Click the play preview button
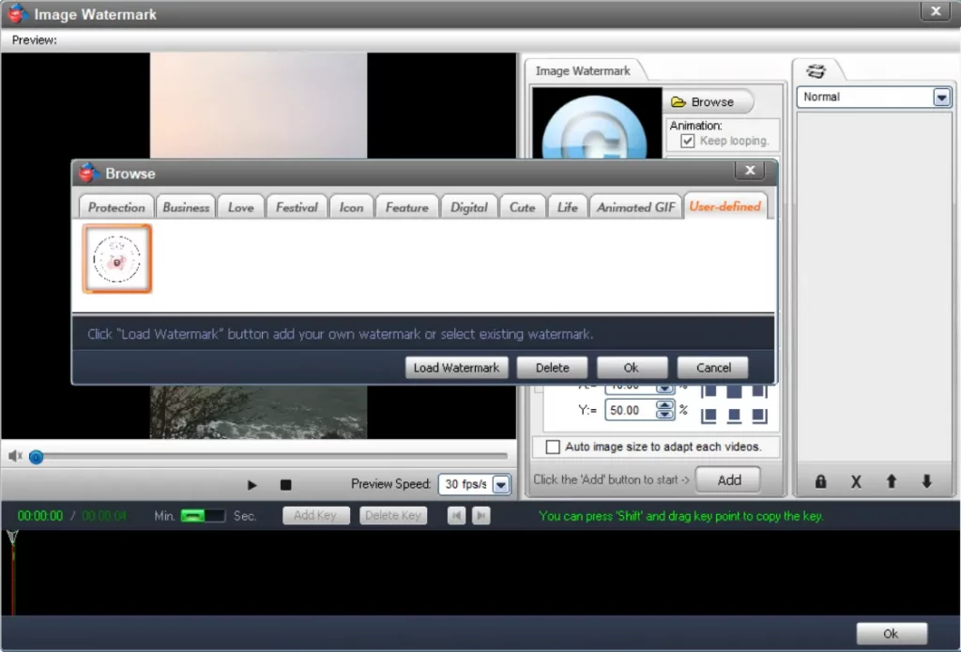961x652 pixels. coord(252,485)
